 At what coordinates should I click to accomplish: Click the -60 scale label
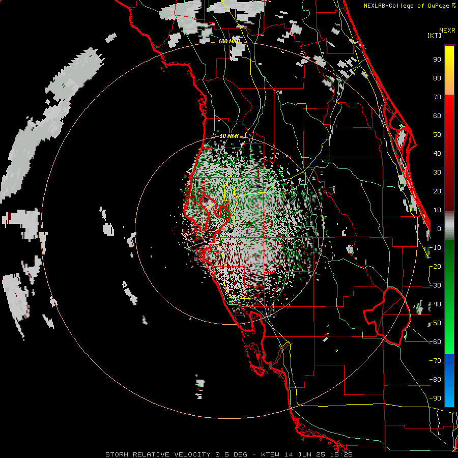pyautogui.click(x=435, y=342)
